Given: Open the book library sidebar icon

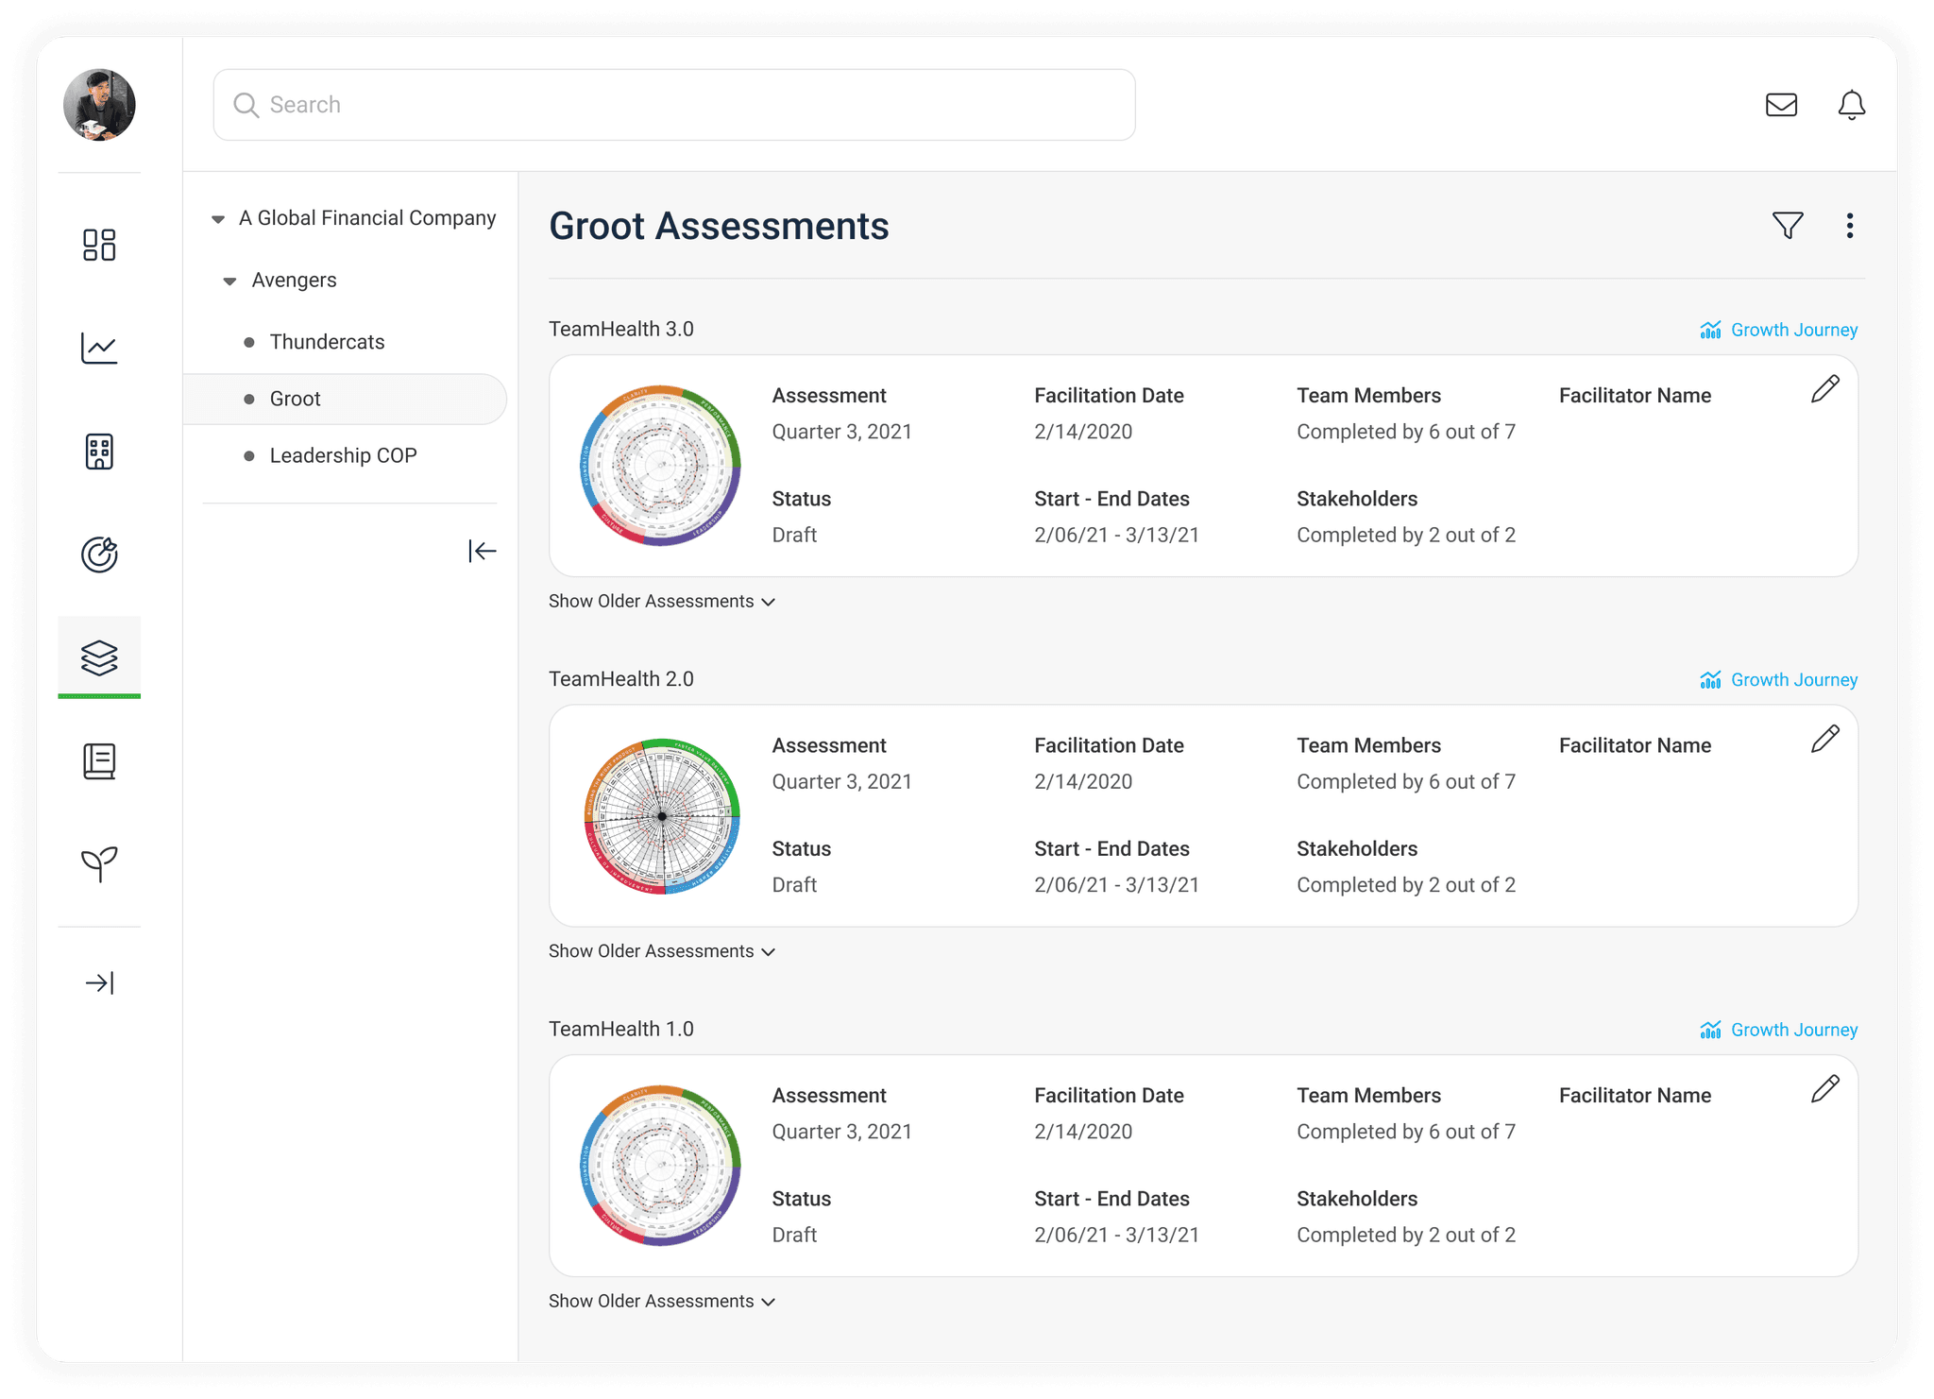Looking at the screenshot, I should coord(99,761).
